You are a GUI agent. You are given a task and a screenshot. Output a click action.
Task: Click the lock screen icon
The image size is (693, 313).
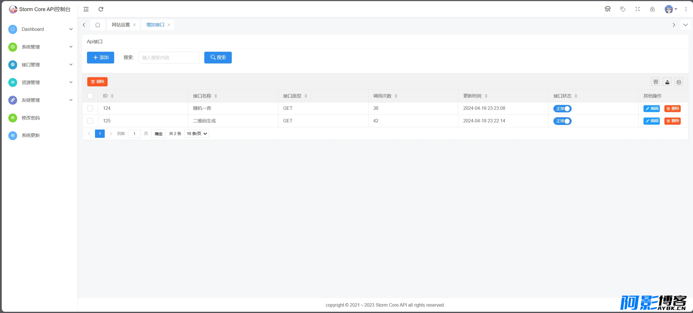652,9
